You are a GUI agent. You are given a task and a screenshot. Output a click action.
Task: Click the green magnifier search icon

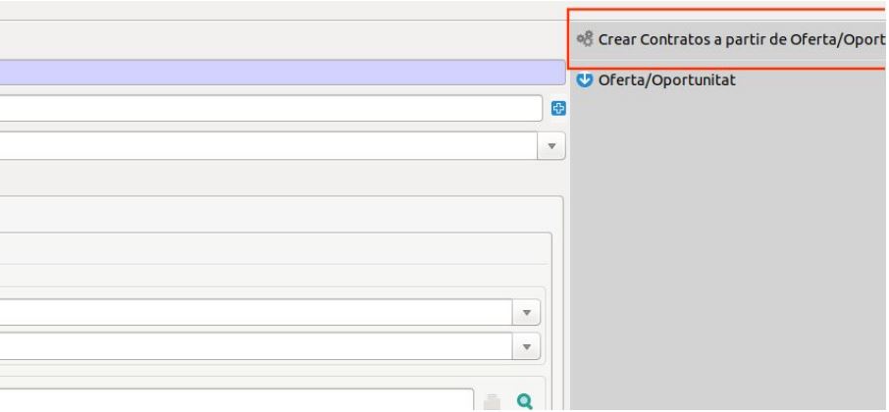[x=524, y=400]
